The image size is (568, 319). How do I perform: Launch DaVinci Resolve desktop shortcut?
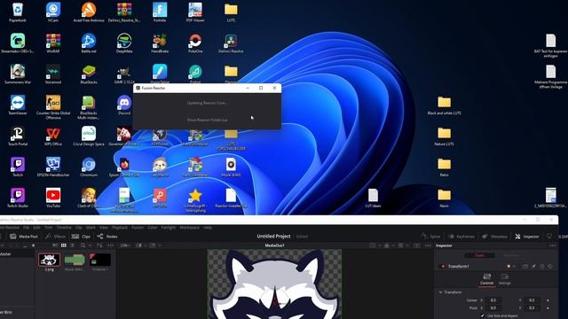[x=231, y=43]
